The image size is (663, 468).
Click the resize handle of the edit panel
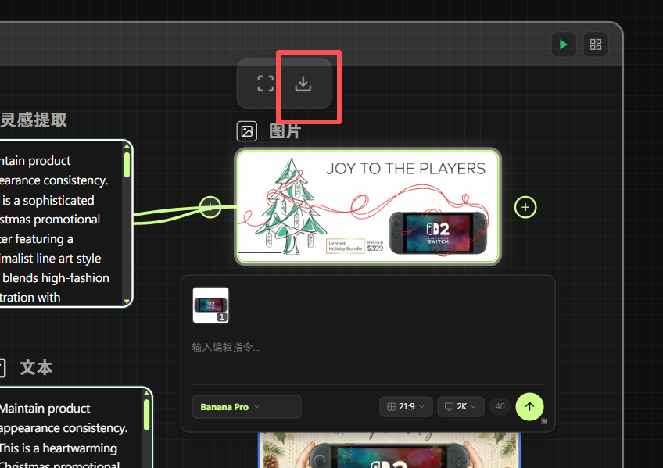click(544, 421)
